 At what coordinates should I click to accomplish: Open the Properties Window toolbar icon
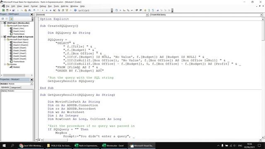tap(63, 10)
